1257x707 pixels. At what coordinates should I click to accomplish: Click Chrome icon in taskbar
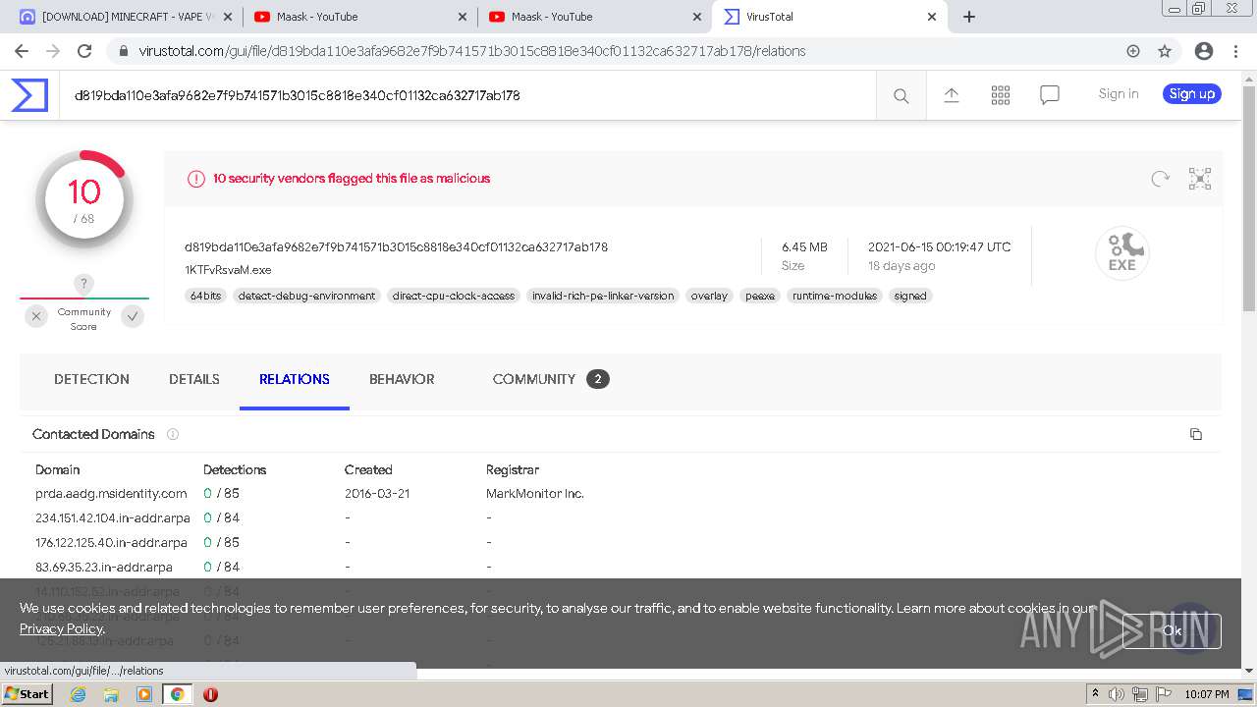[177, 694]
